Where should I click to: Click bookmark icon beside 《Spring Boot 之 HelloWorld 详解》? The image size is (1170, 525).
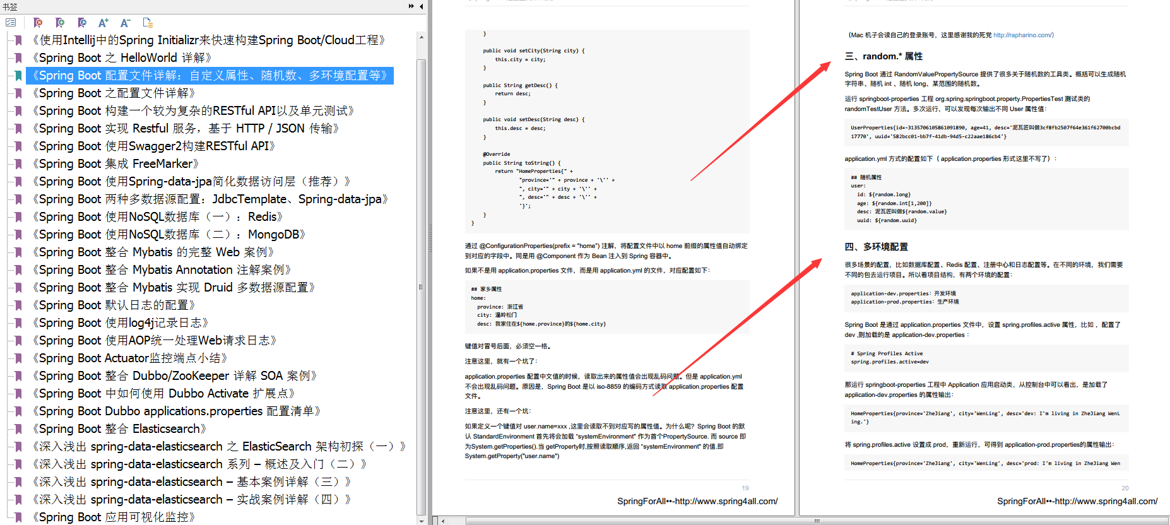pos(19,58)
